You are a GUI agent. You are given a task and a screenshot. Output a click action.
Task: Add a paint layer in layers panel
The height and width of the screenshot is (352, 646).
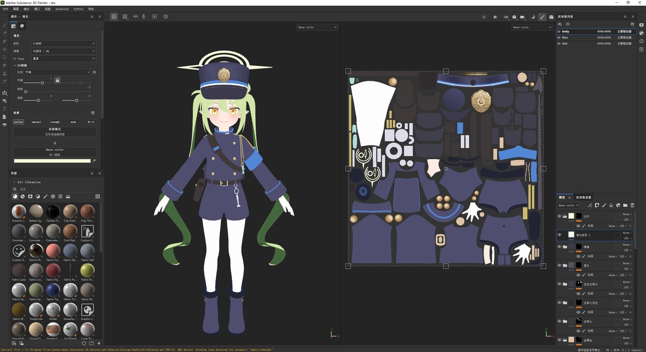click(604, 205)
